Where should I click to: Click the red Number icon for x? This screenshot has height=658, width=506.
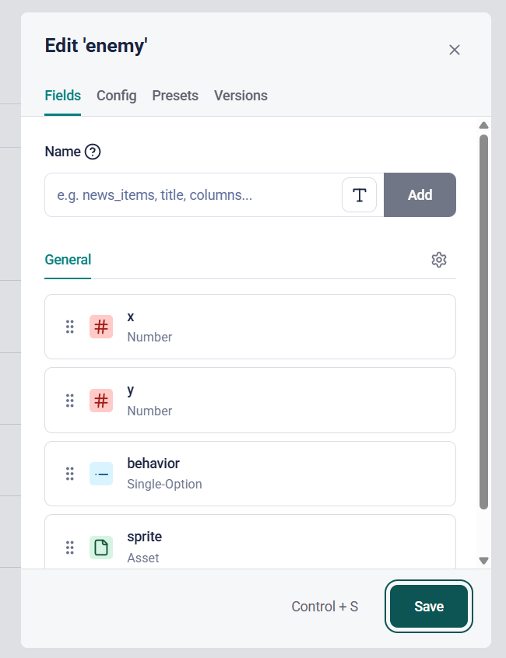(101, 327)
